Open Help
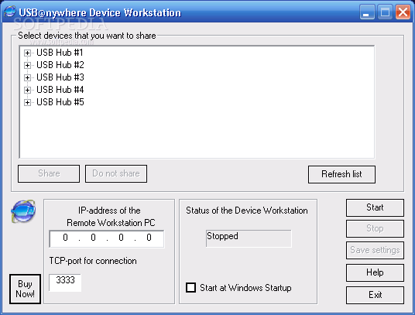Viewport: 415px width, 315px height. coord(375,272)
